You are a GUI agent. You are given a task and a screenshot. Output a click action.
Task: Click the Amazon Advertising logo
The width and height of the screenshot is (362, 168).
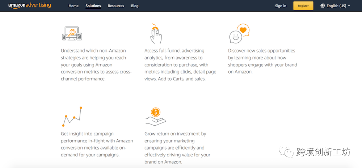click(30, 6)
